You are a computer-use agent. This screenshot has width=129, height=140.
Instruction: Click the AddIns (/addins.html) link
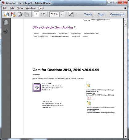[x=49, y=34]
